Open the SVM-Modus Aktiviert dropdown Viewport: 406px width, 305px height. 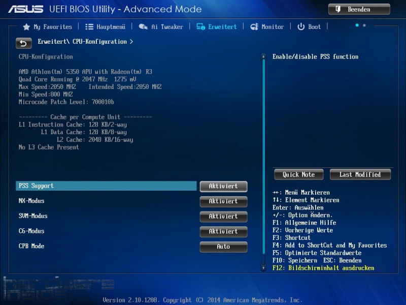click(x=223, y=217)
